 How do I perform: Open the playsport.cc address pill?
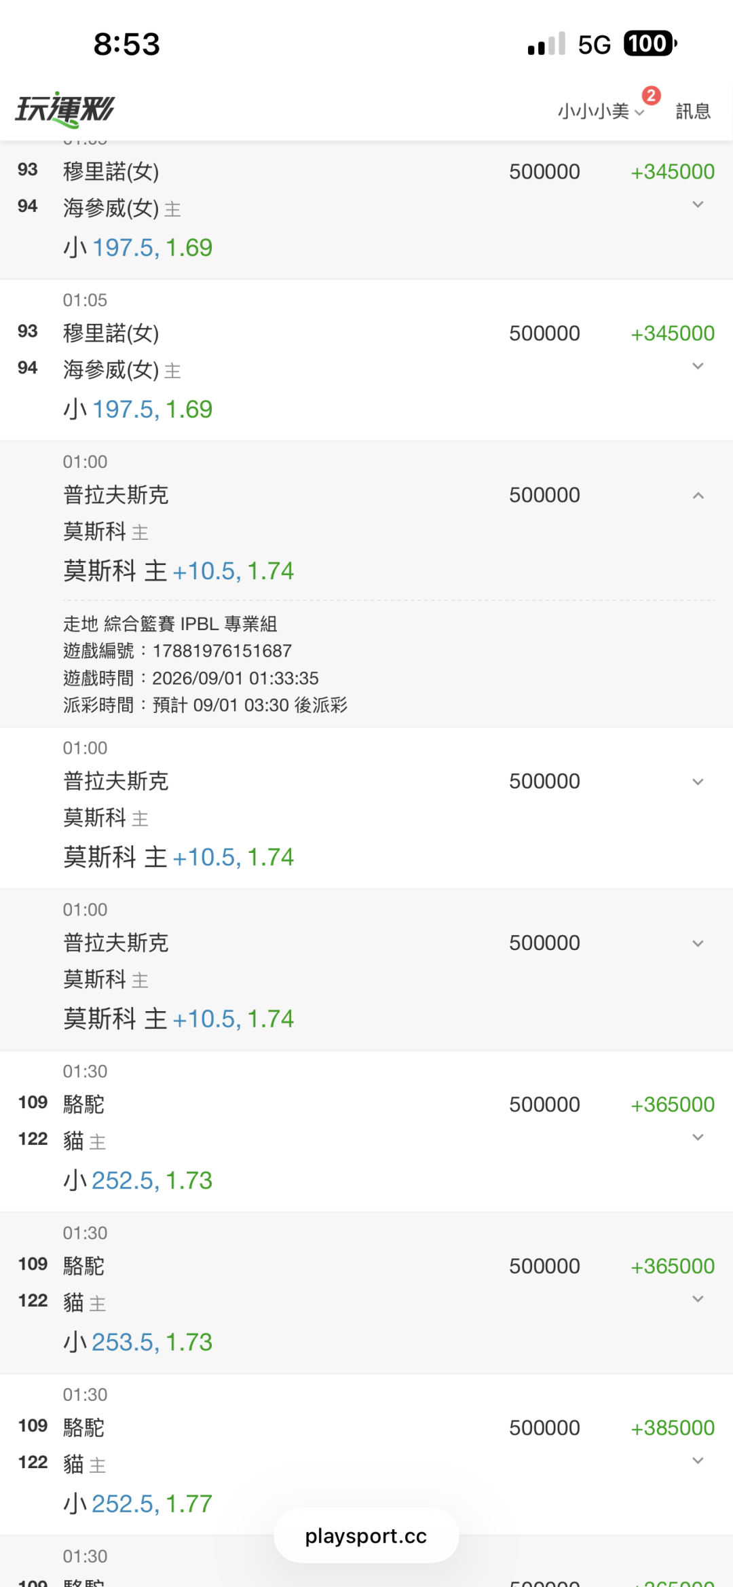[x=366, y=1535]
